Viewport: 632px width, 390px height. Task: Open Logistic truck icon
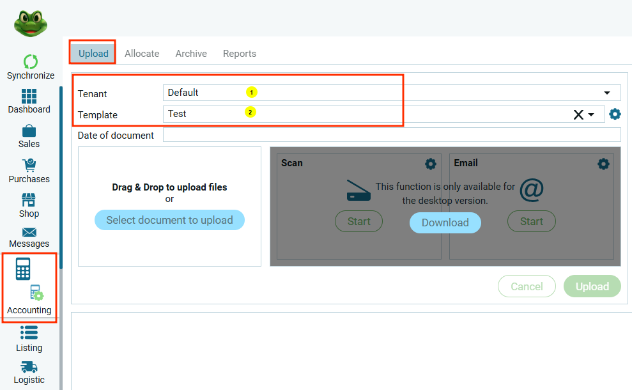(29, 367)
